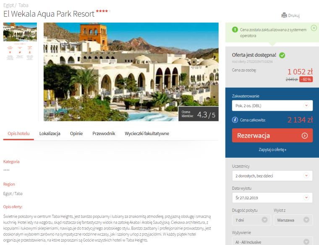This screenshot has width=319, height=245.
Task: Select departure city from Warszawa dropdown
Action: 293,220
